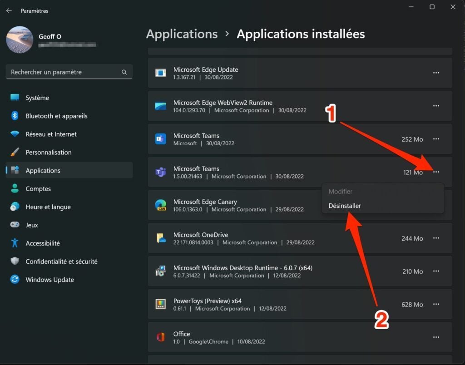Open the Comptes section
The width and height of the screenshot is (465, 365).
click(x=69, y=188)
